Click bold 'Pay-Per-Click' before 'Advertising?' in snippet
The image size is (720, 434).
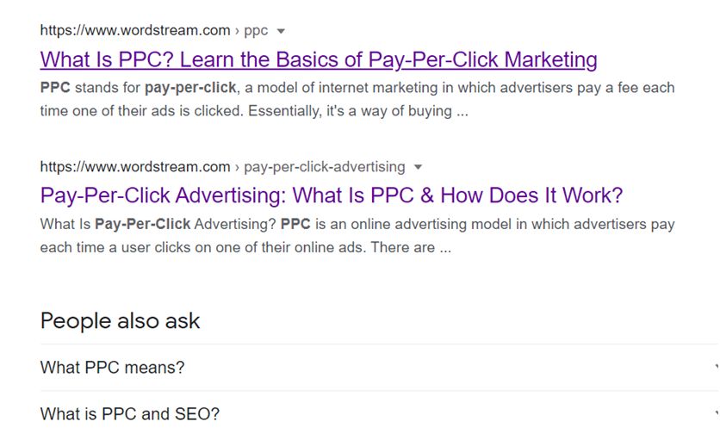click(142, 224)
